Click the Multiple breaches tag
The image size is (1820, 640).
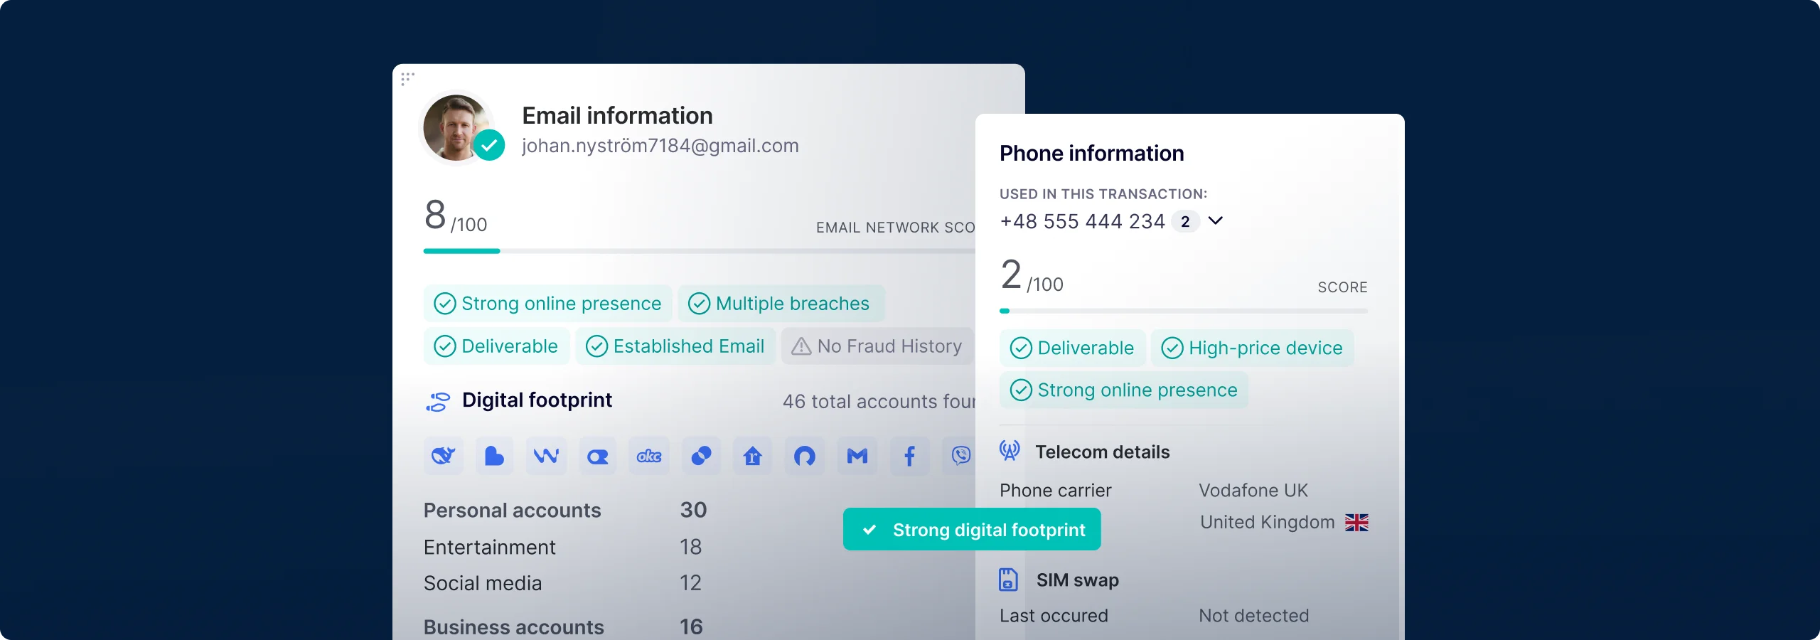coord(781,304)
